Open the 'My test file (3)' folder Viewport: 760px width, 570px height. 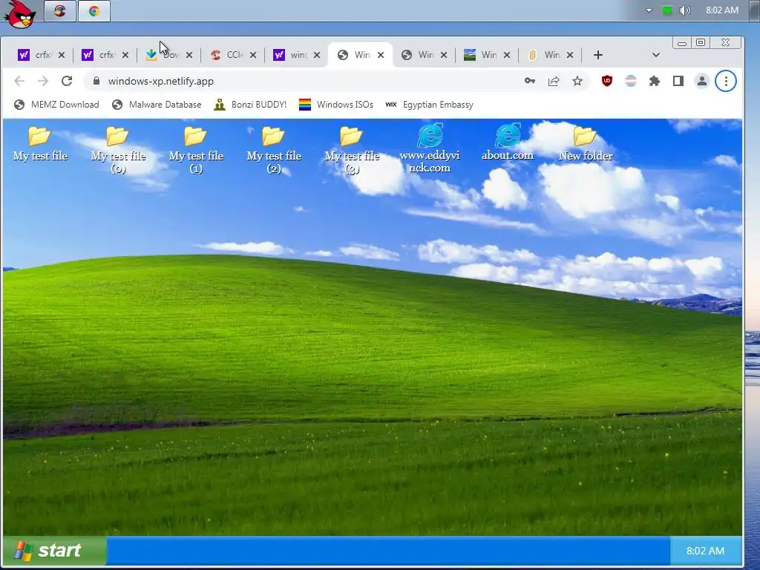pyautogui.click(x=351, y=149)
